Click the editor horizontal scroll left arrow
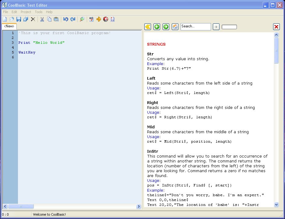The image size is (285, 219). (5, 206)
